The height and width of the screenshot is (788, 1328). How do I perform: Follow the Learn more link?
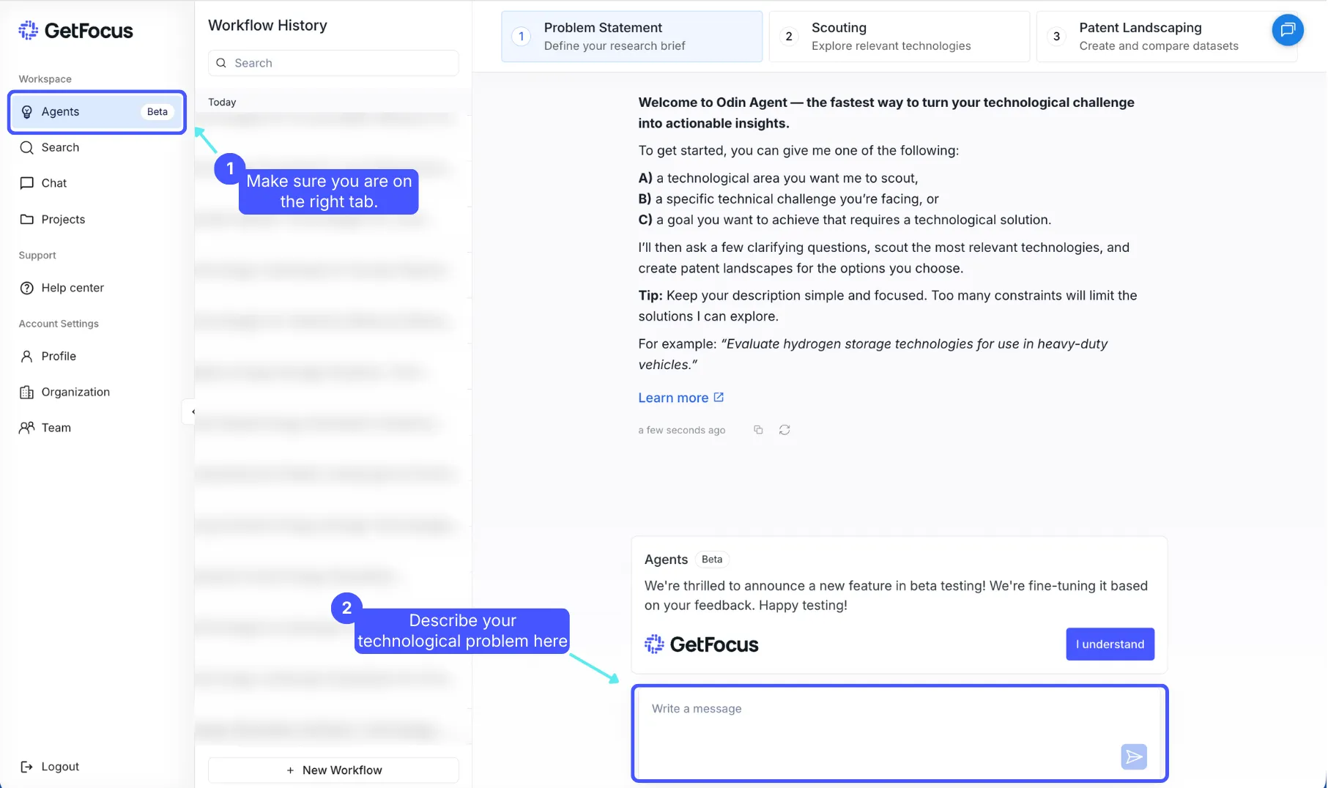pyautogui.click(x=680, y=398)
